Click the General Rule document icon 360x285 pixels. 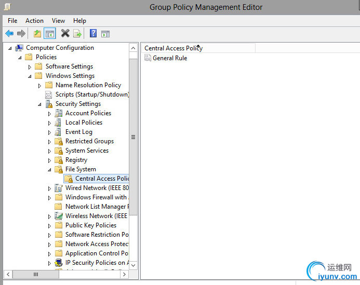pyautogui.click(x=148, y=58)
